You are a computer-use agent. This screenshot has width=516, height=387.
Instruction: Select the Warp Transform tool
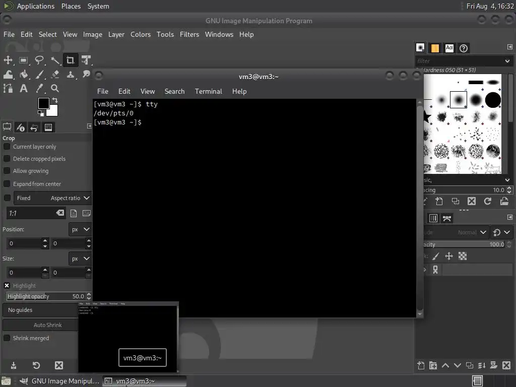(8, 75)
